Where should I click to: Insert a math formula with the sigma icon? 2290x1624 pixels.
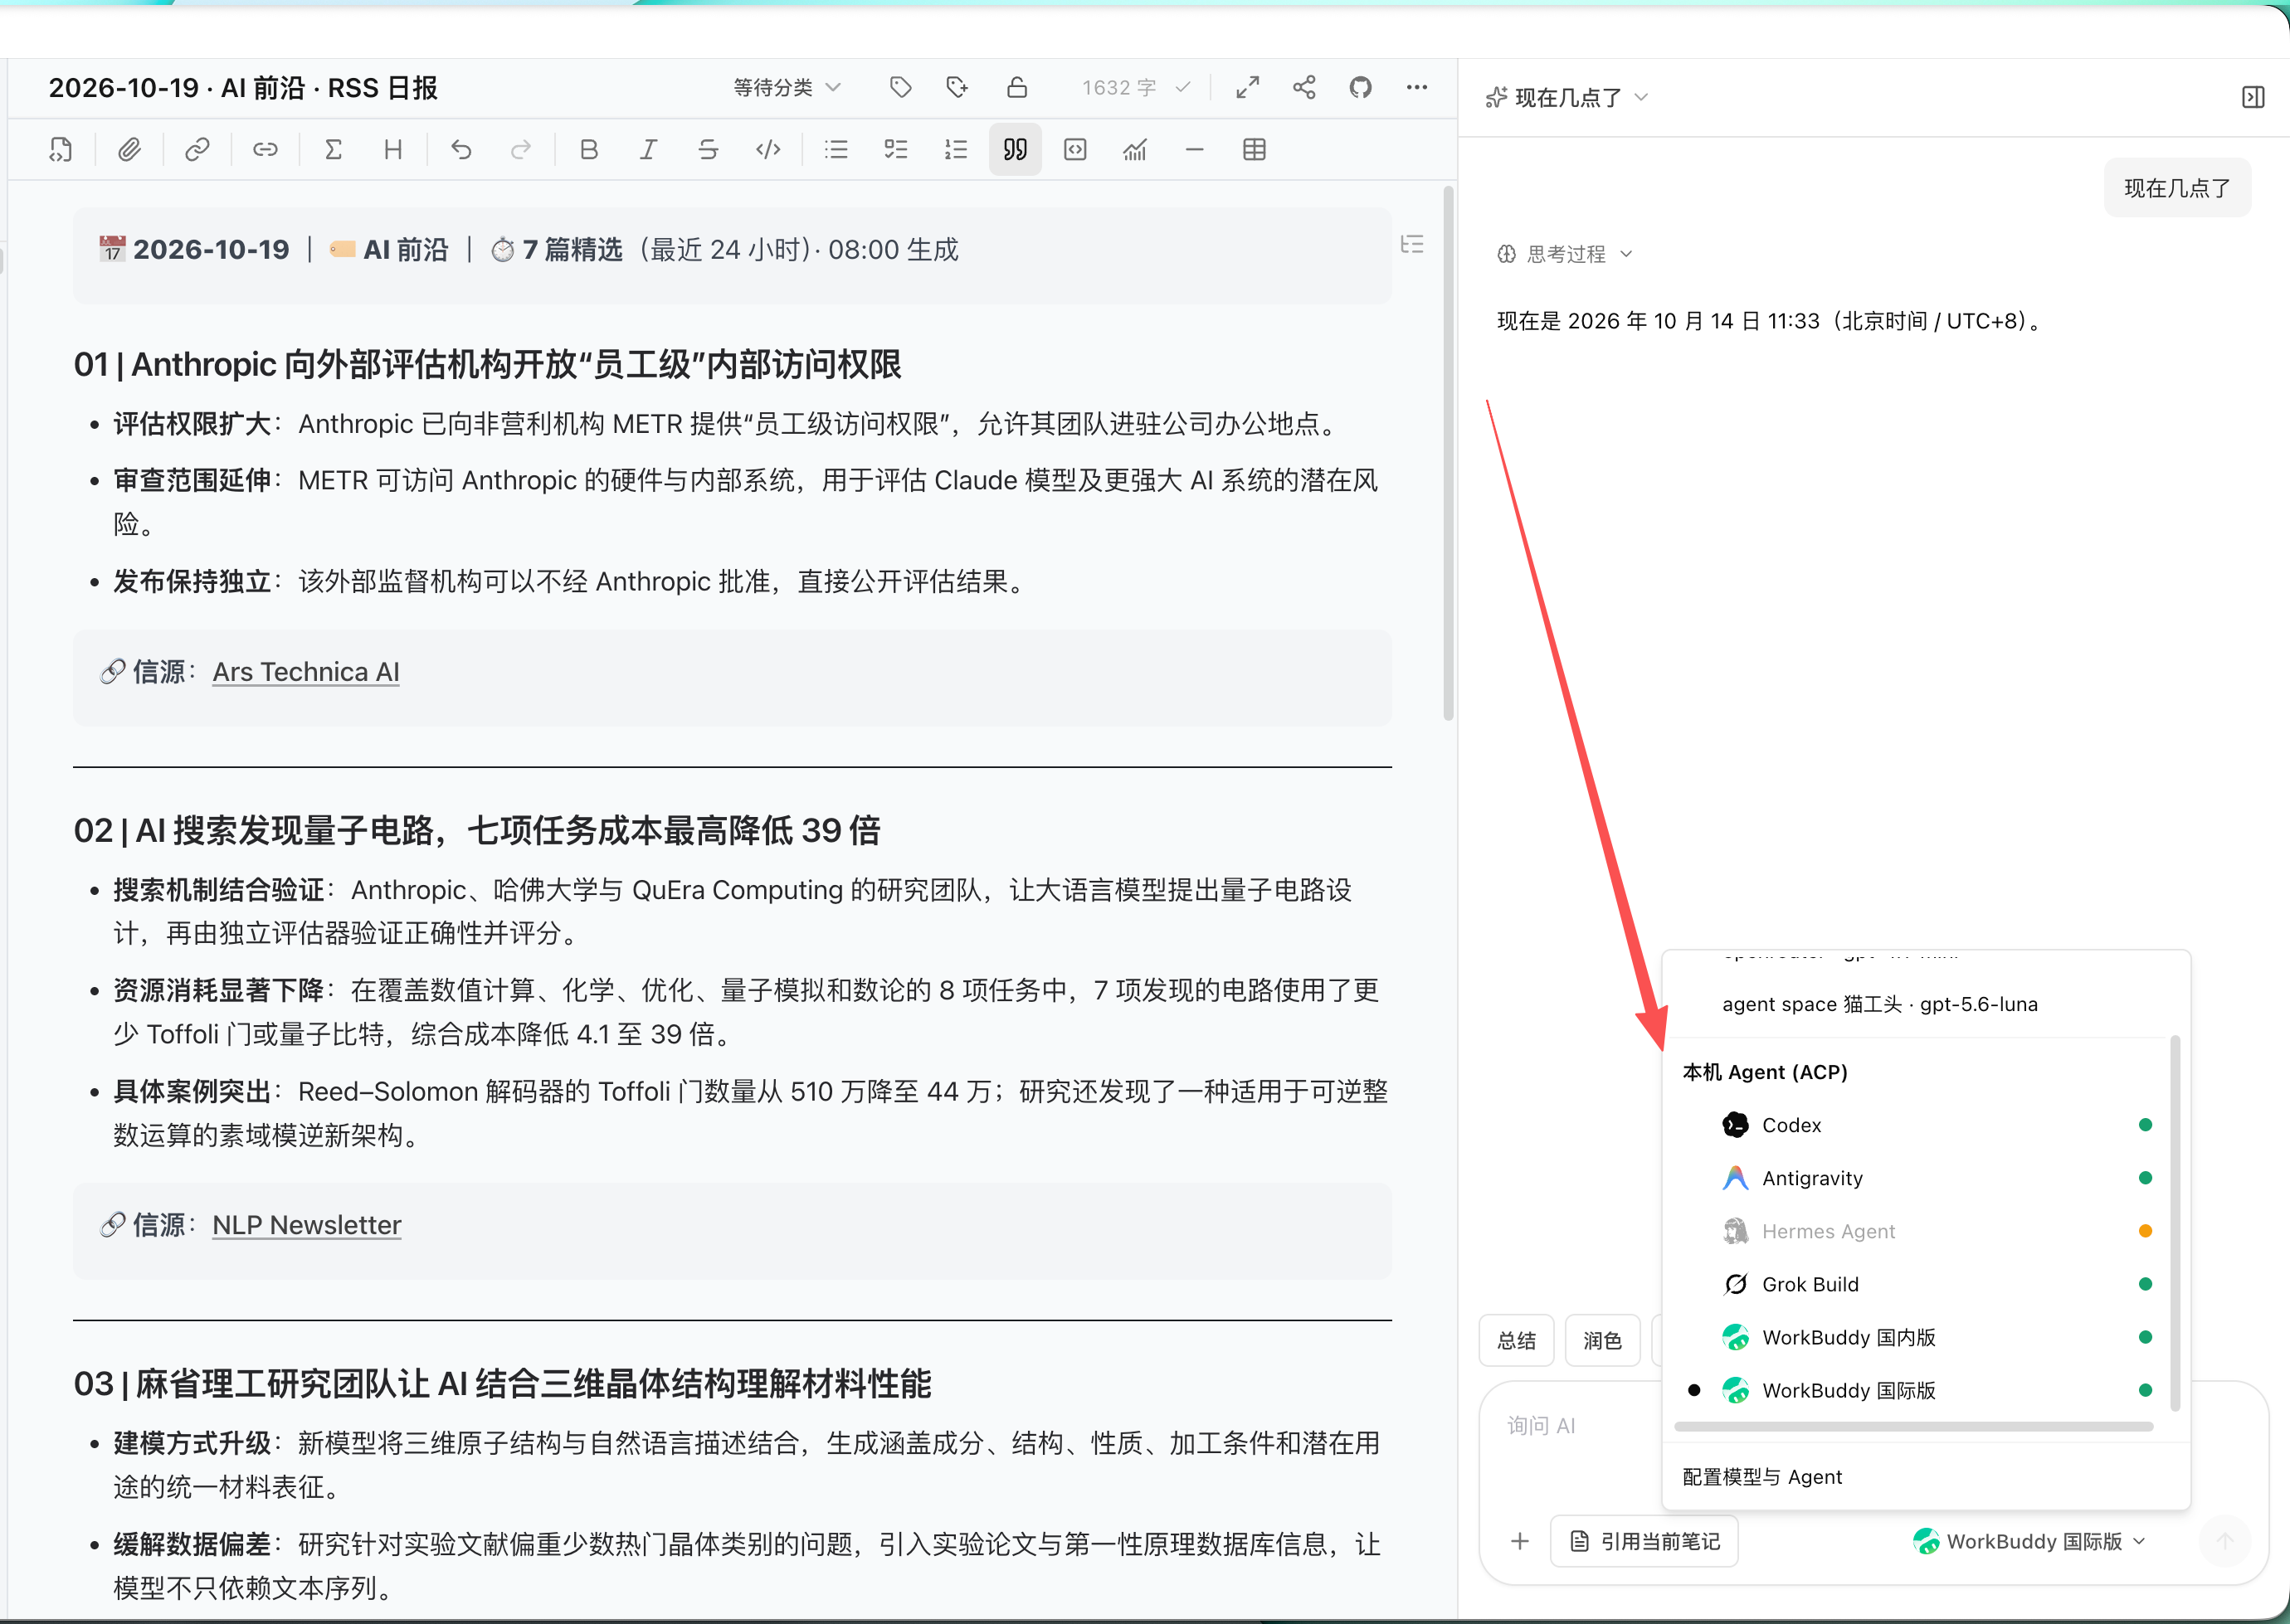(x=334, y=150)
